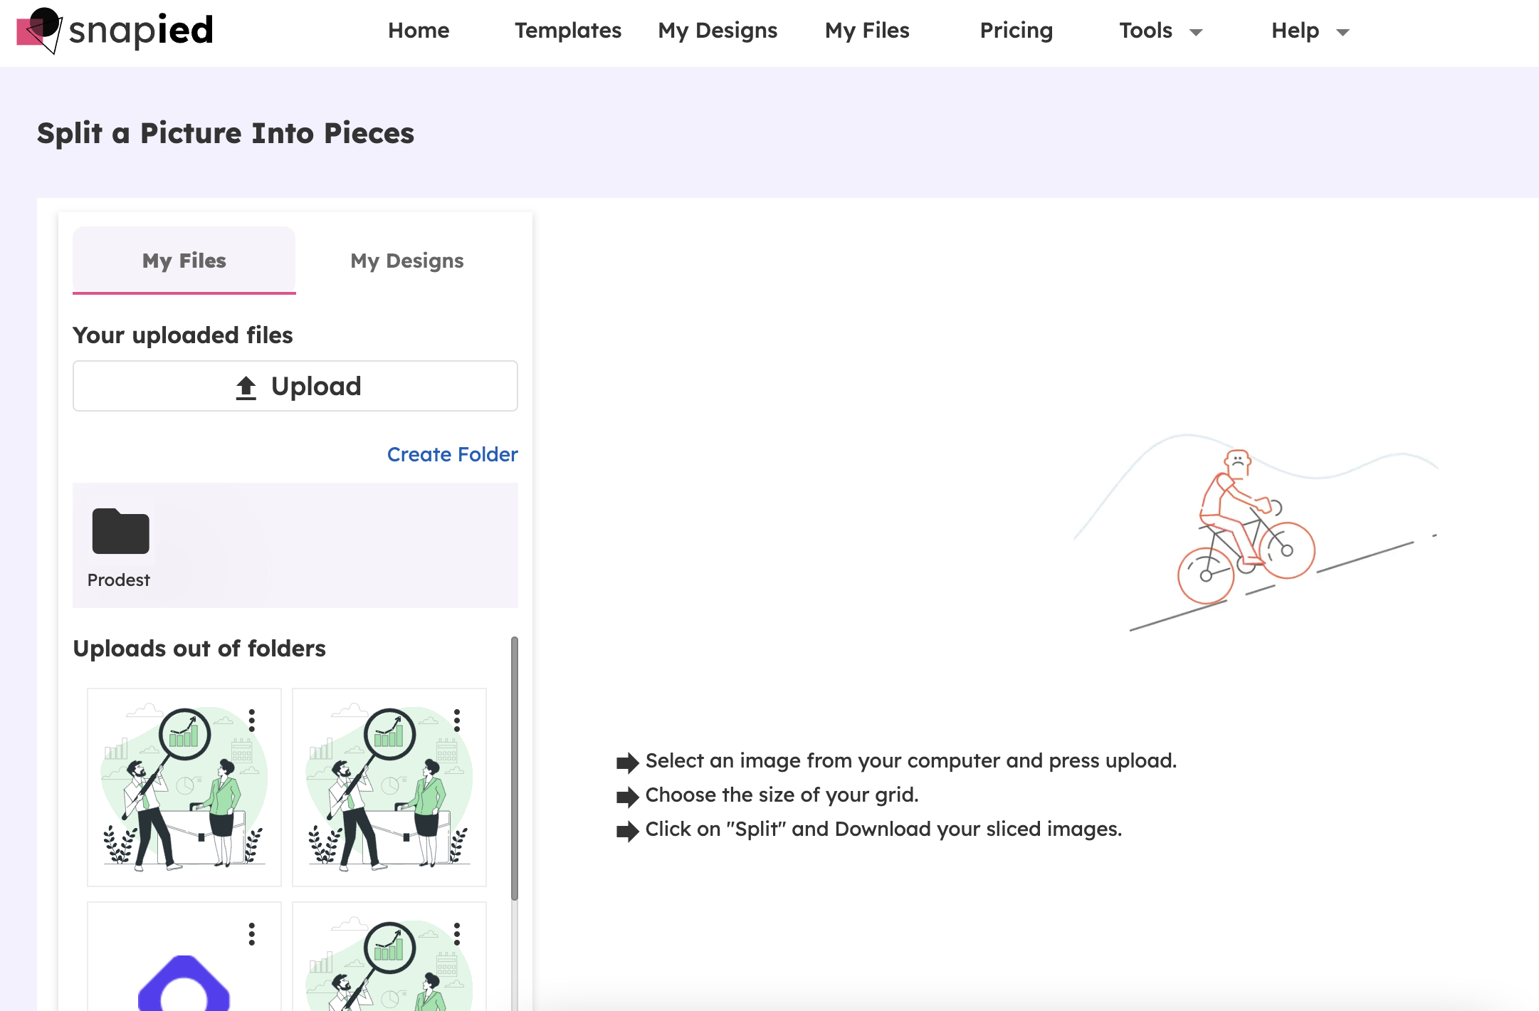Open My Designs in top navigation

click(x=718, y=31)
